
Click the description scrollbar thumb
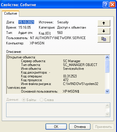[x=107, y=66]
